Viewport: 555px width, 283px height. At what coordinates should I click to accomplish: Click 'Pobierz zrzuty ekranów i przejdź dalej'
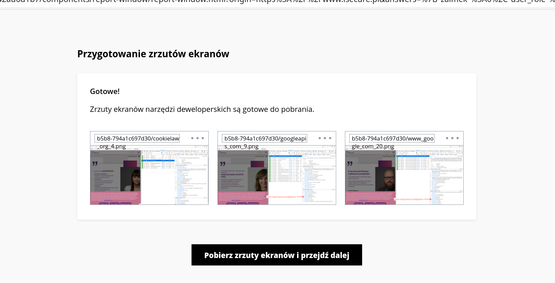(276, 255)
